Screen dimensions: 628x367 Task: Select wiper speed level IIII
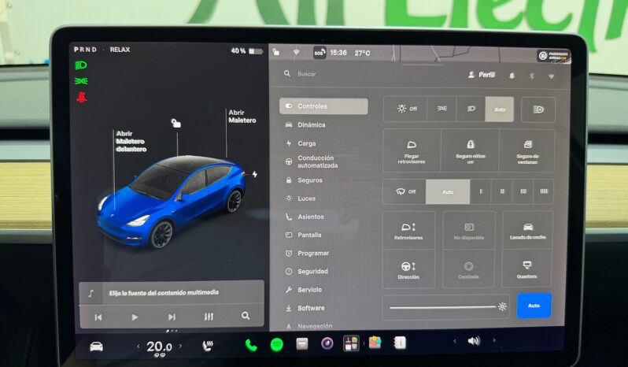tap(544, 191)
